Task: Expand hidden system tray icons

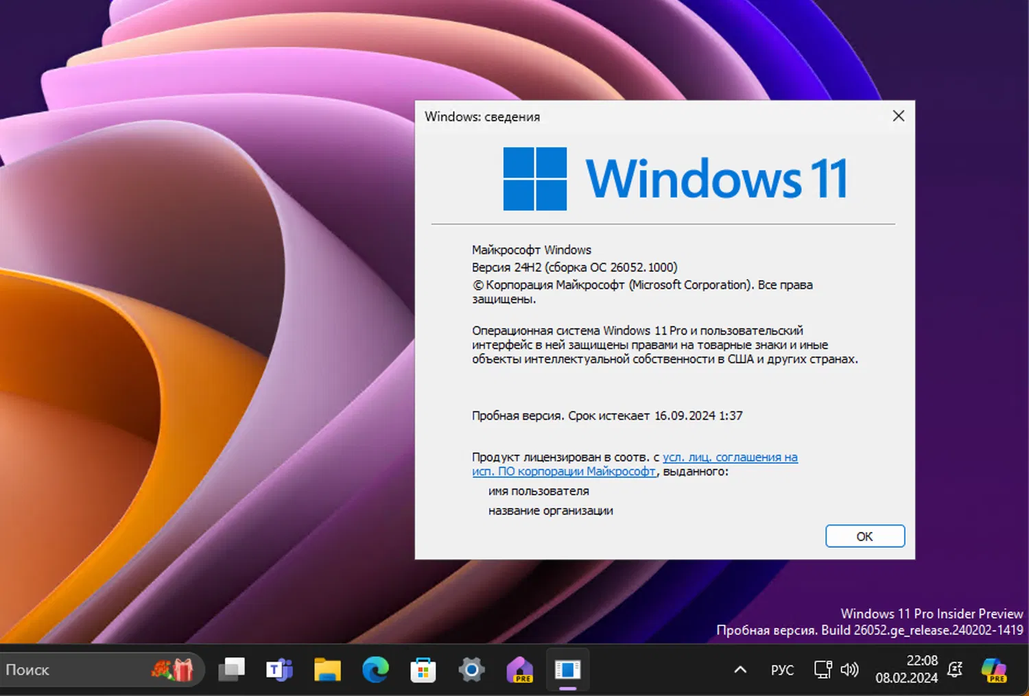Action: 740,670
